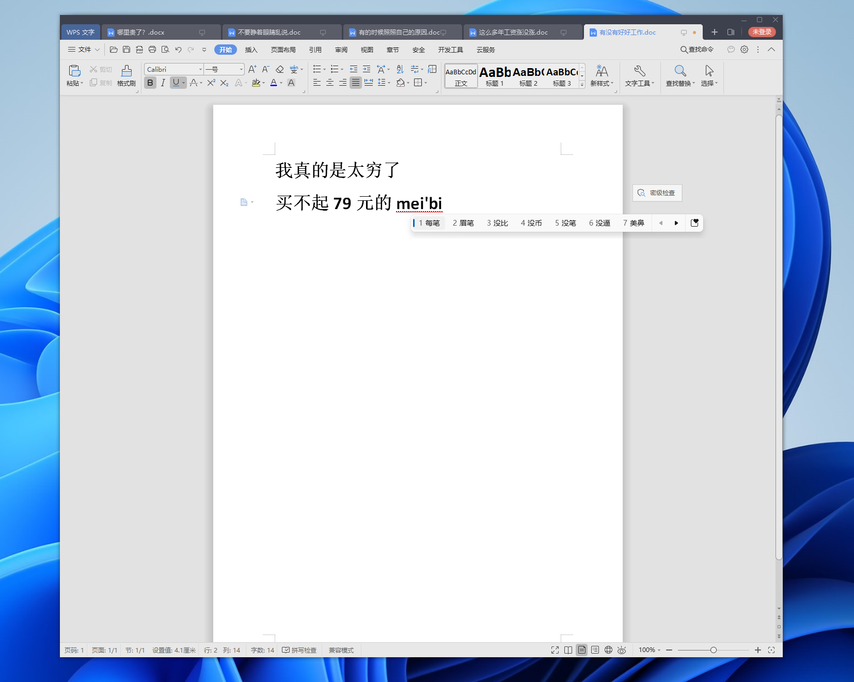Click the eye protection mode icon
854x682 pixels.
click(x=622, y=650)
